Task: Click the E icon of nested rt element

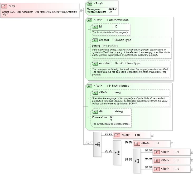Action: pos(157,160)
